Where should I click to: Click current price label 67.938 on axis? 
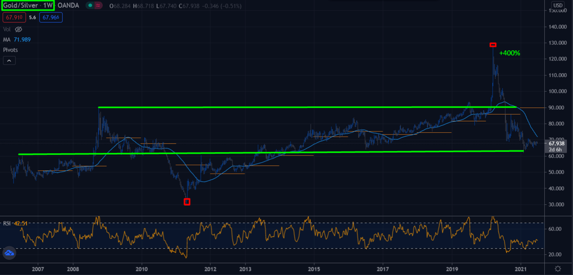[557, 143]
